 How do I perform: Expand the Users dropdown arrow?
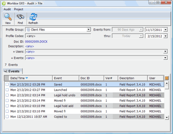(165, 52)
